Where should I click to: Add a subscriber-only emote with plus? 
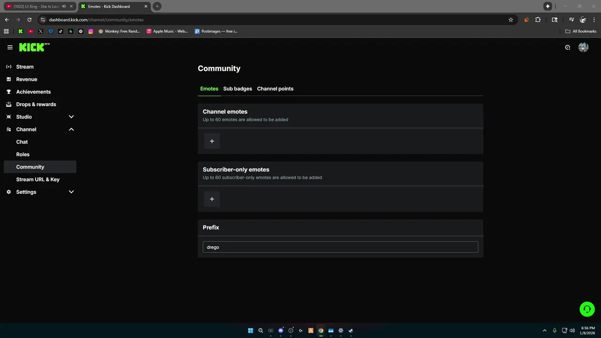click(212, 199)
